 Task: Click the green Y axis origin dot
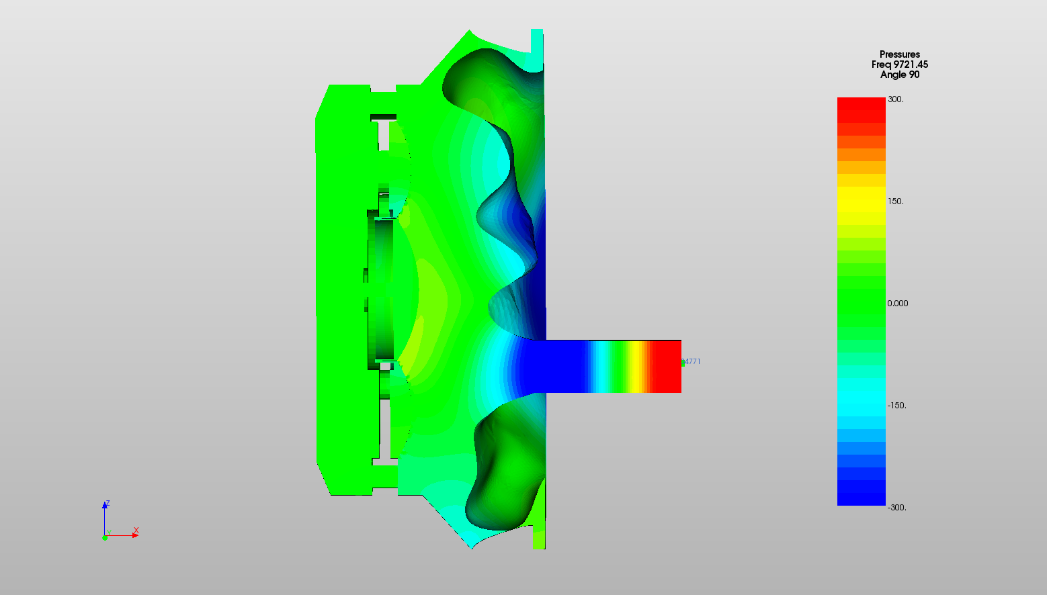point(105,537)
